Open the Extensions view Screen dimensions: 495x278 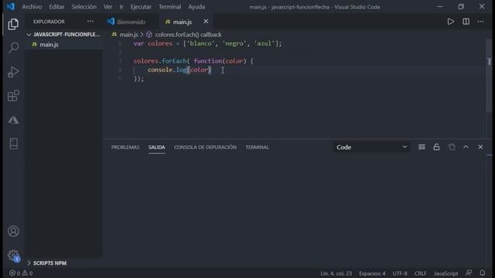pos(13,96)
